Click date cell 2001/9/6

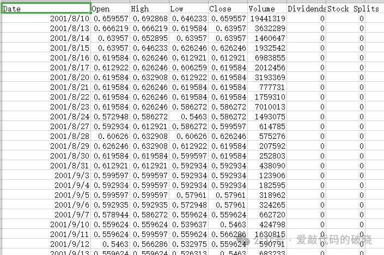coord(46,204)
